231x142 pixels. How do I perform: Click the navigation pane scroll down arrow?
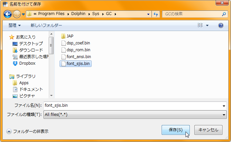[x=51, y=96]
